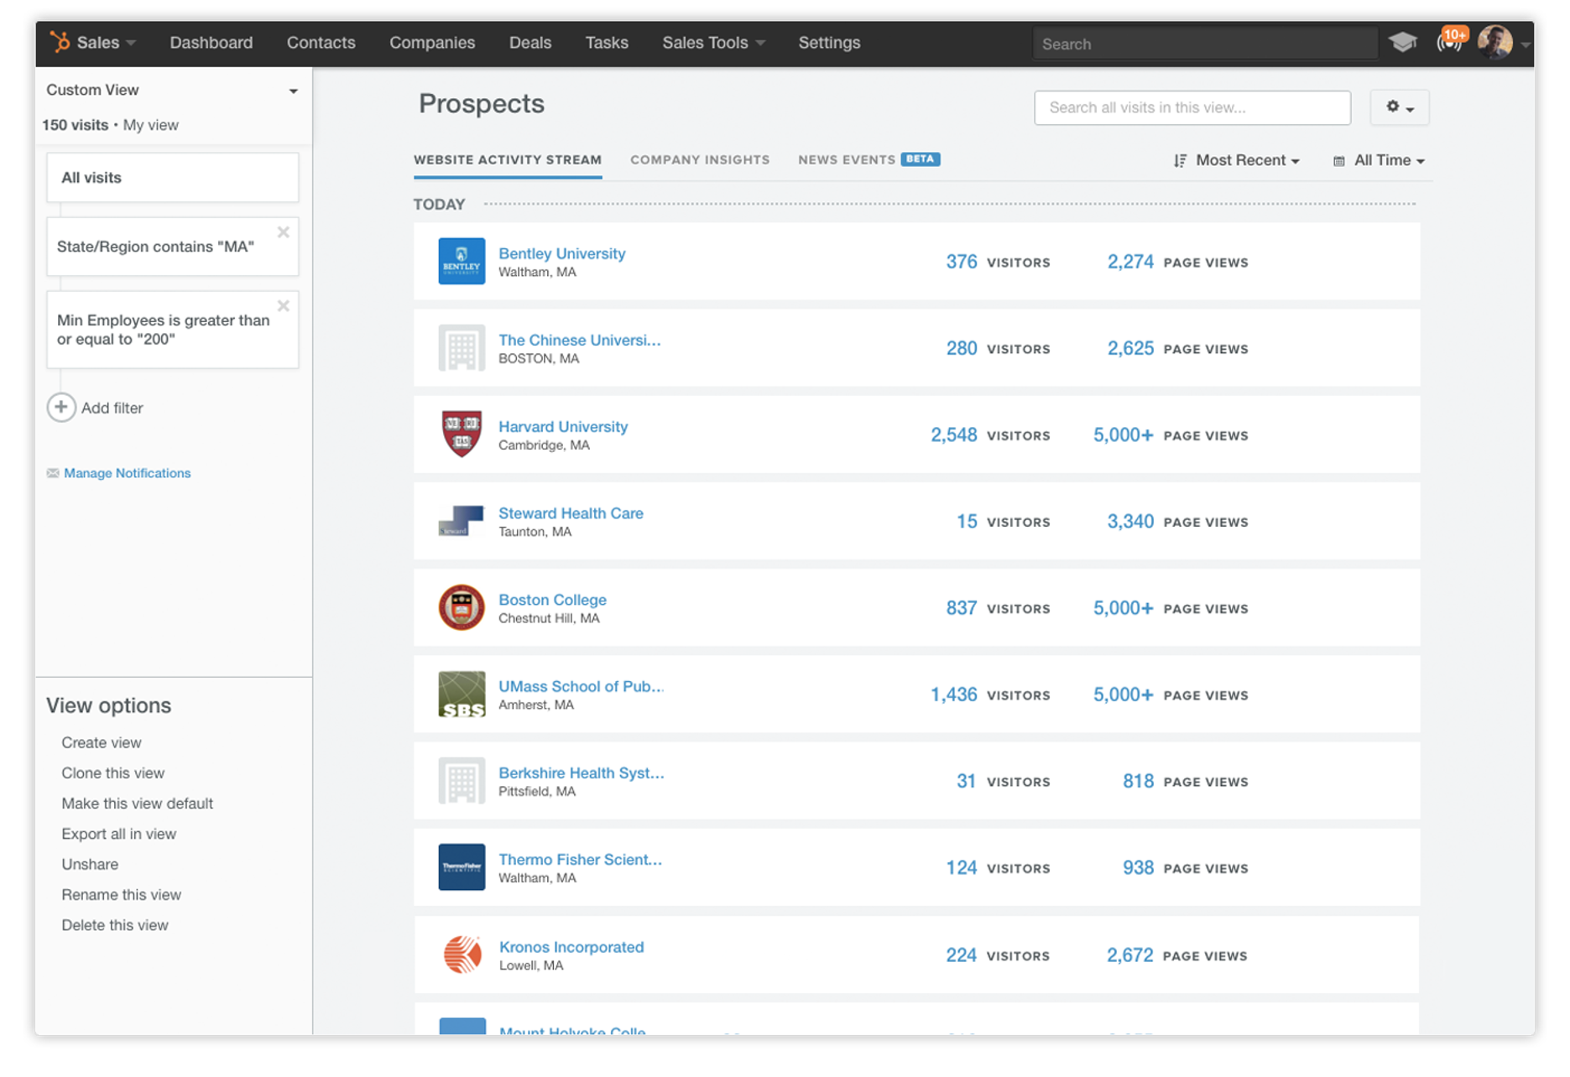Click Create view option
The height and width of the screenshot is (1077, 1570).
[x=101, y=742]
